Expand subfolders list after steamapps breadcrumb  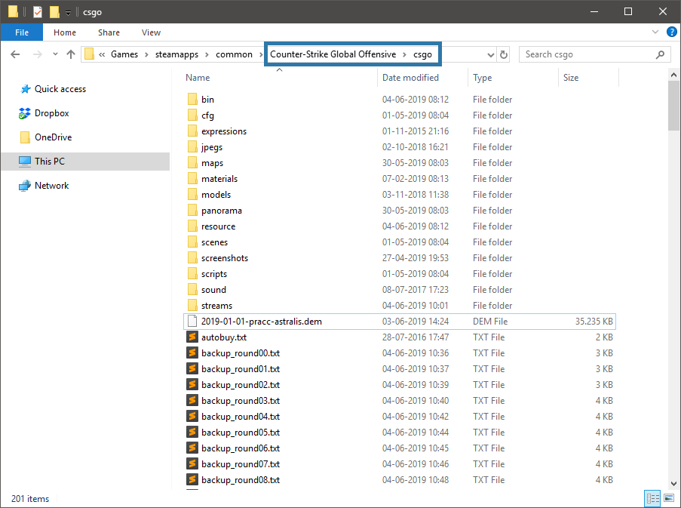point(207,55)
